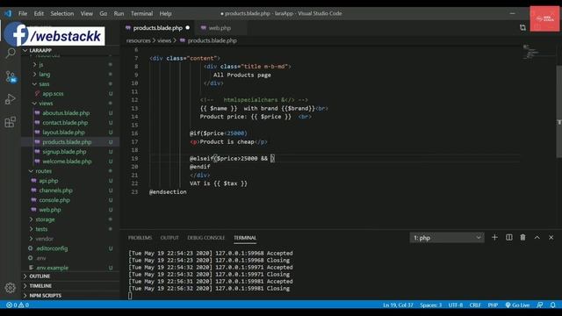Open layout.blade.php file

pos(63,133)
